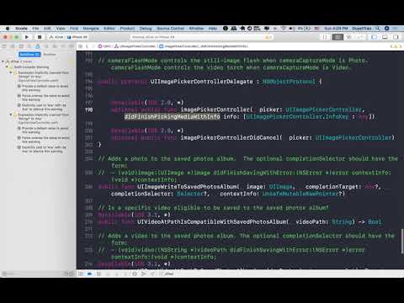Image resolution: width=404 pixels, height=303 pixels.
Task: Toggle the navigator panel visibility
Action: (375, 37)
